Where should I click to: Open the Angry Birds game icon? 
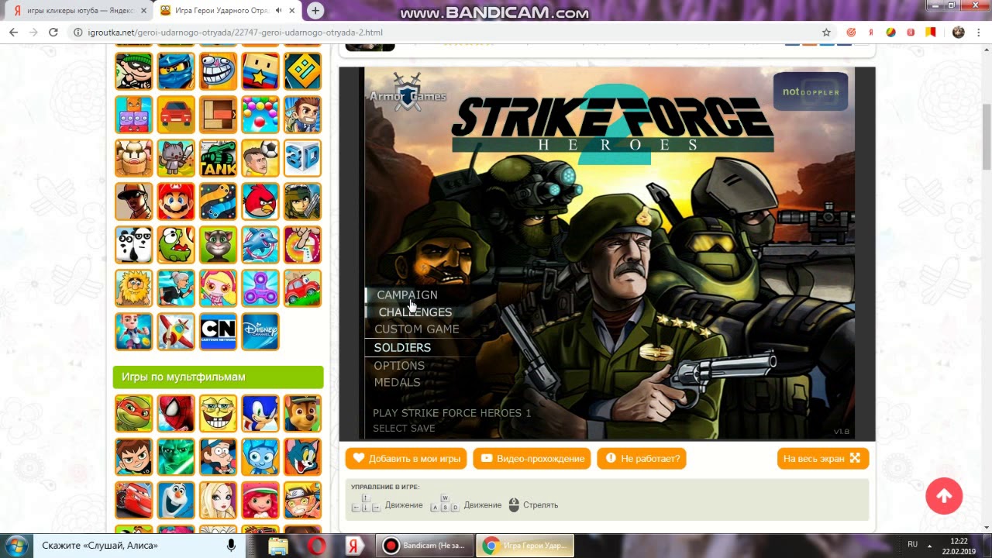pos(260,201)
